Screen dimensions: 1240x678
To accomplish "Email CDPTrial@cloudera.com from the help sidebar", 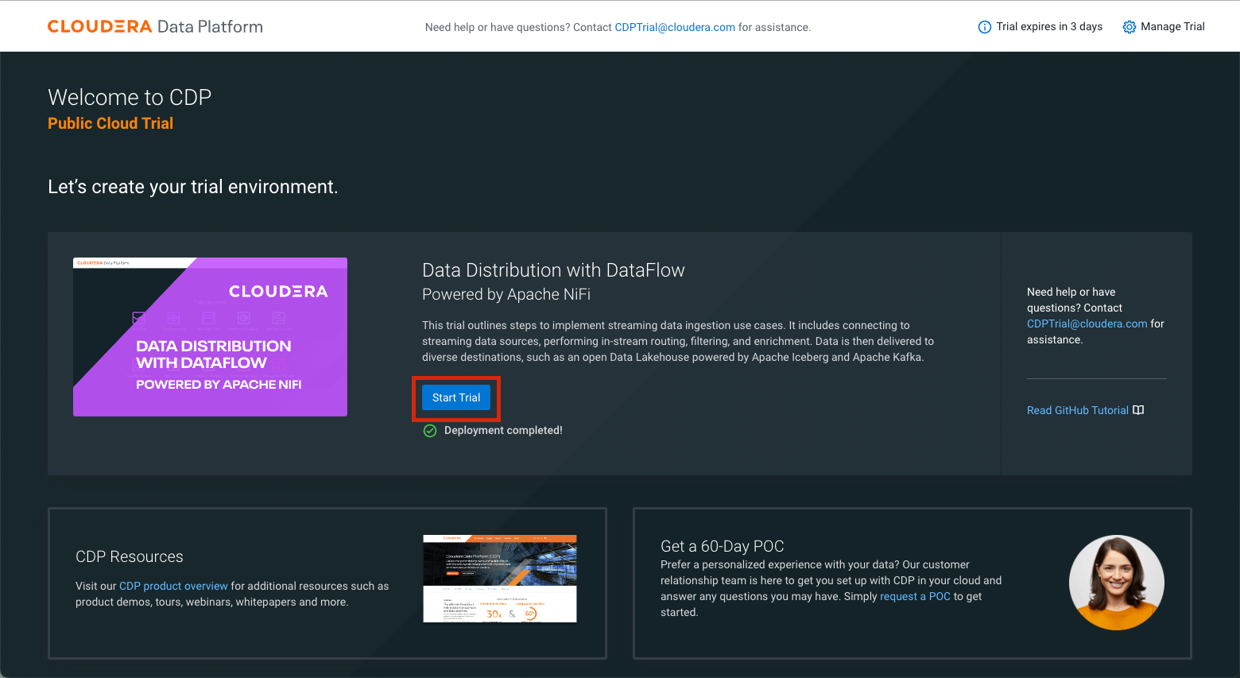I will pyautogui.click(x=1087, y=324).
